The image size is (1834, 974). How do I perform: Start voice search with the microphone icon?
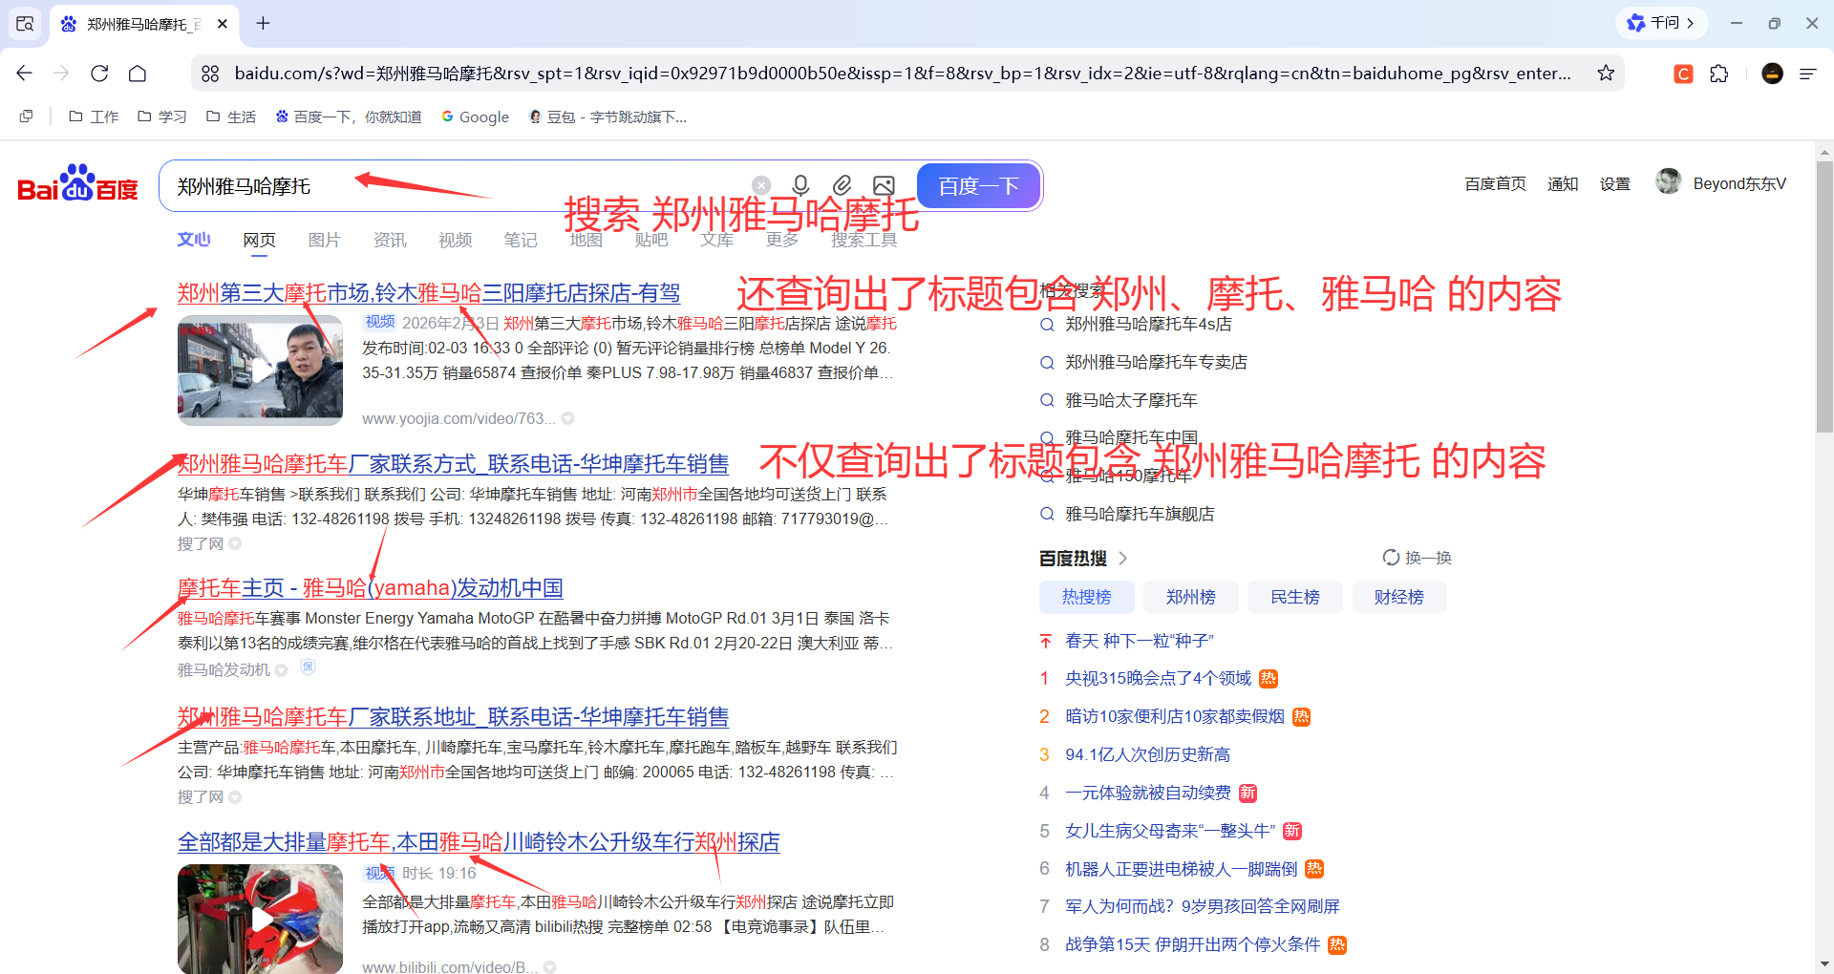coord(801,185)
